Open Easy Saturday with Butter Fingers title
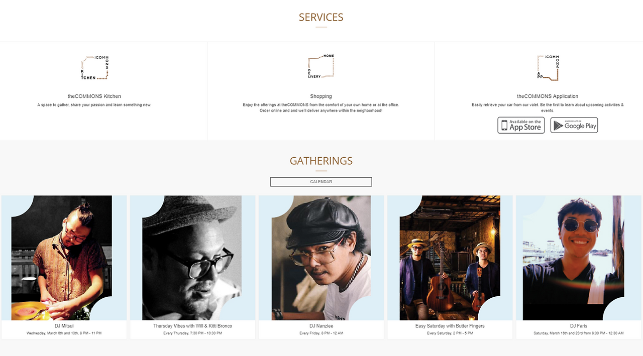The width and height of the screenshot is (643, 356). 450,326
